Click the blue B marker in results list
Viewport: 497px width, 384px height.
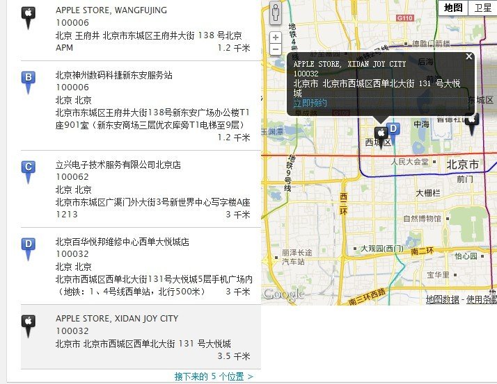(x=29, y=83)
